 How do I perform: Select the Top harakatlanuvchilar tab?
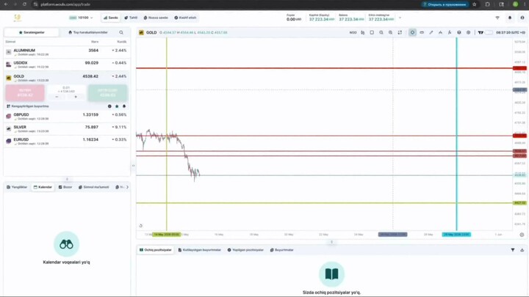(x=87, y=32)
